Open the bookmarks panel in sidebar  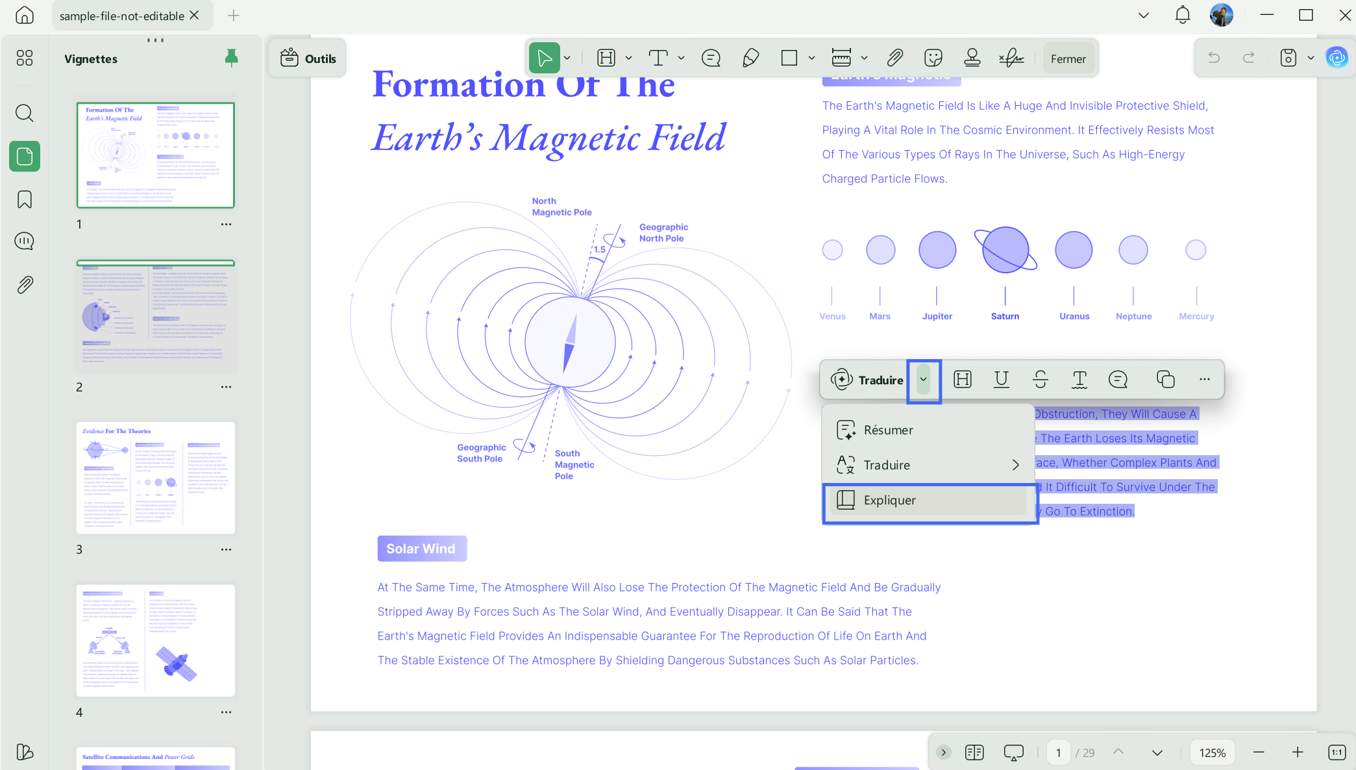click(x=25, y=199)
